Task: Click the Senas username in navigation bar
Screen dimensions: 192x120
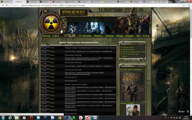Action: point(47,36)
